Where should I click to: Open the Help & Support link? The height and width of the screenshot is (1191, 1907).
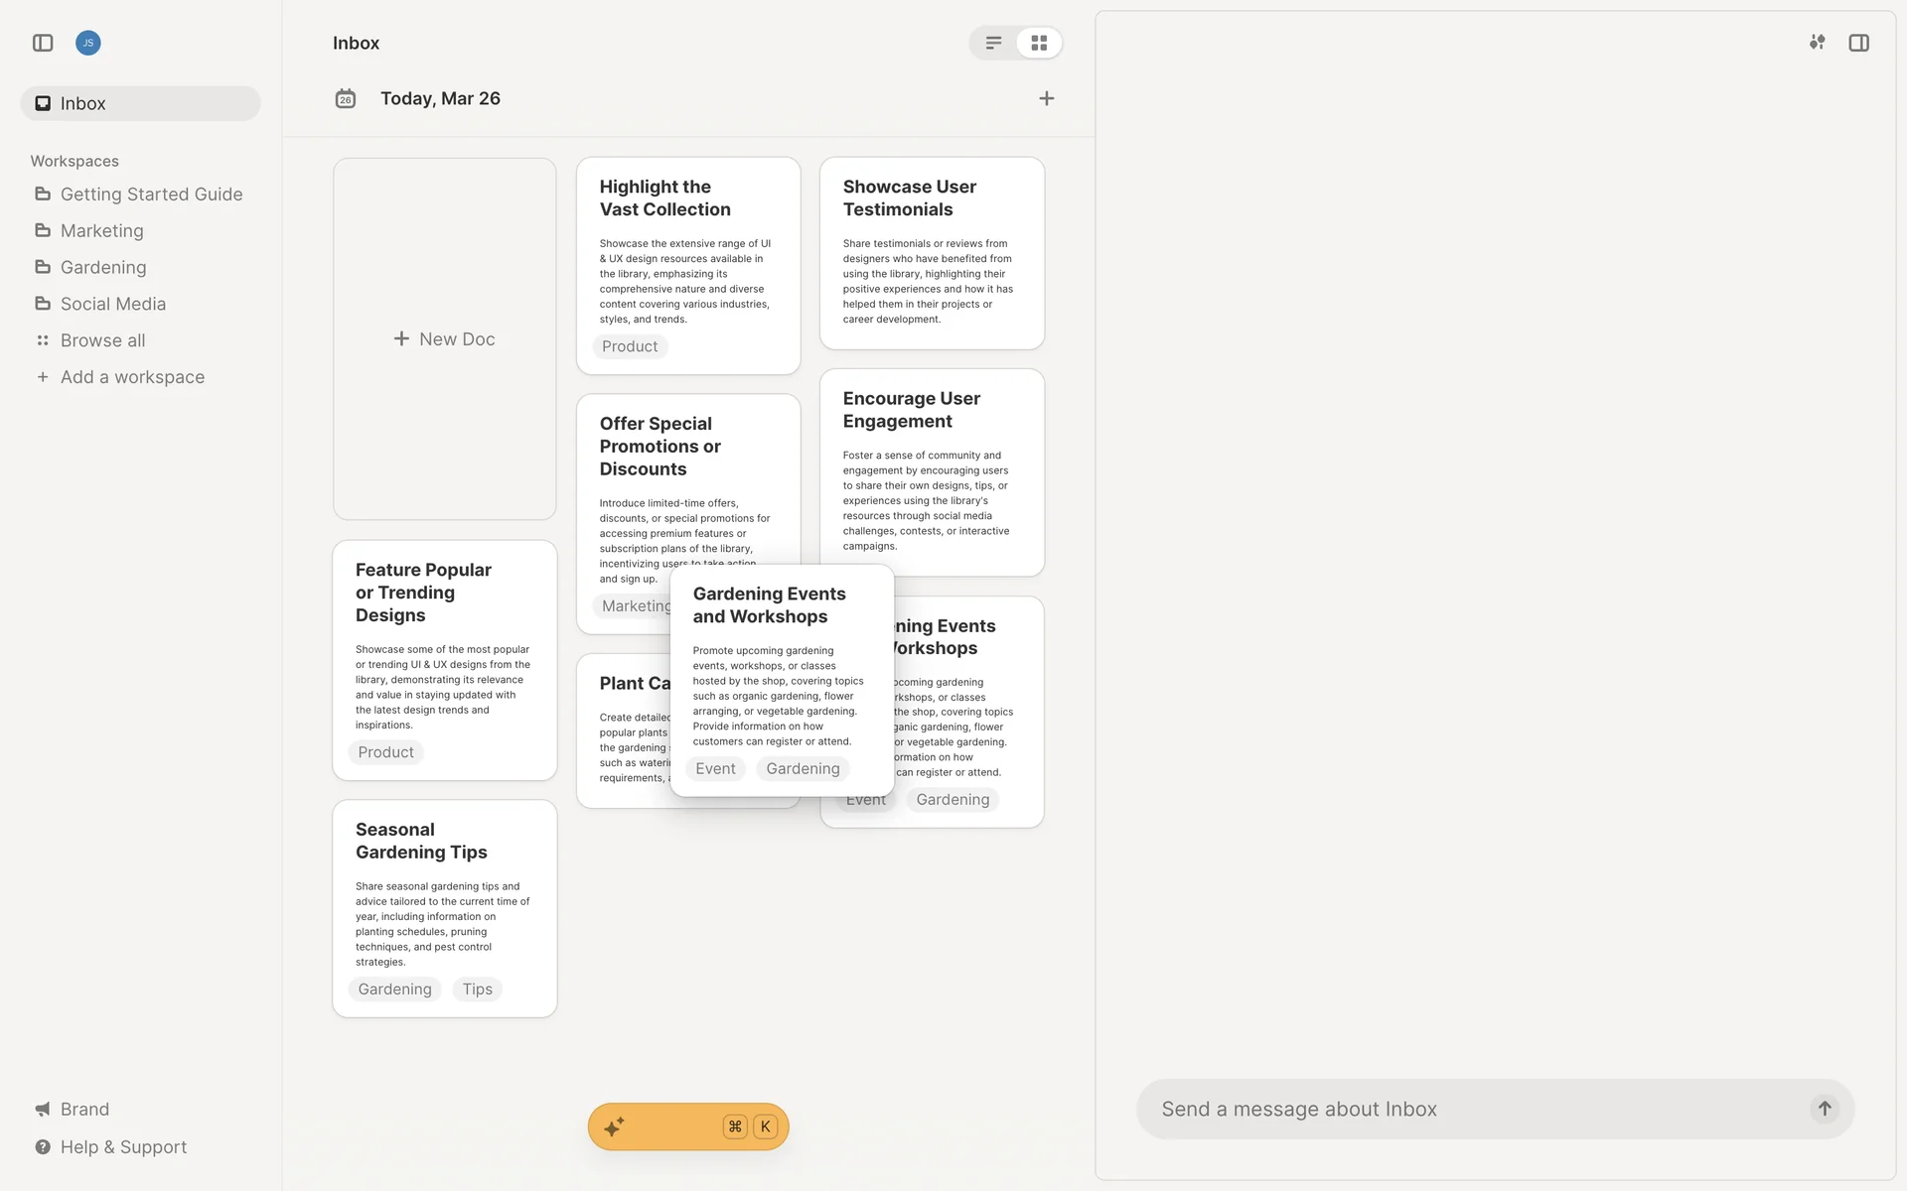point(123,1146)
